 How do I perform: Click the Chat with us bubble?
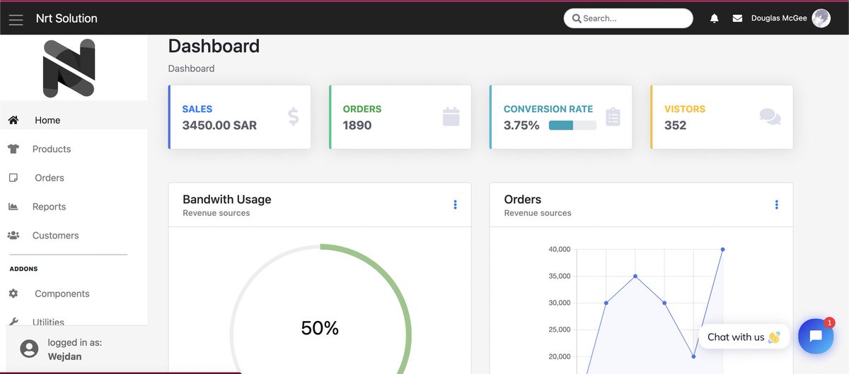click(x=744, y=337)
